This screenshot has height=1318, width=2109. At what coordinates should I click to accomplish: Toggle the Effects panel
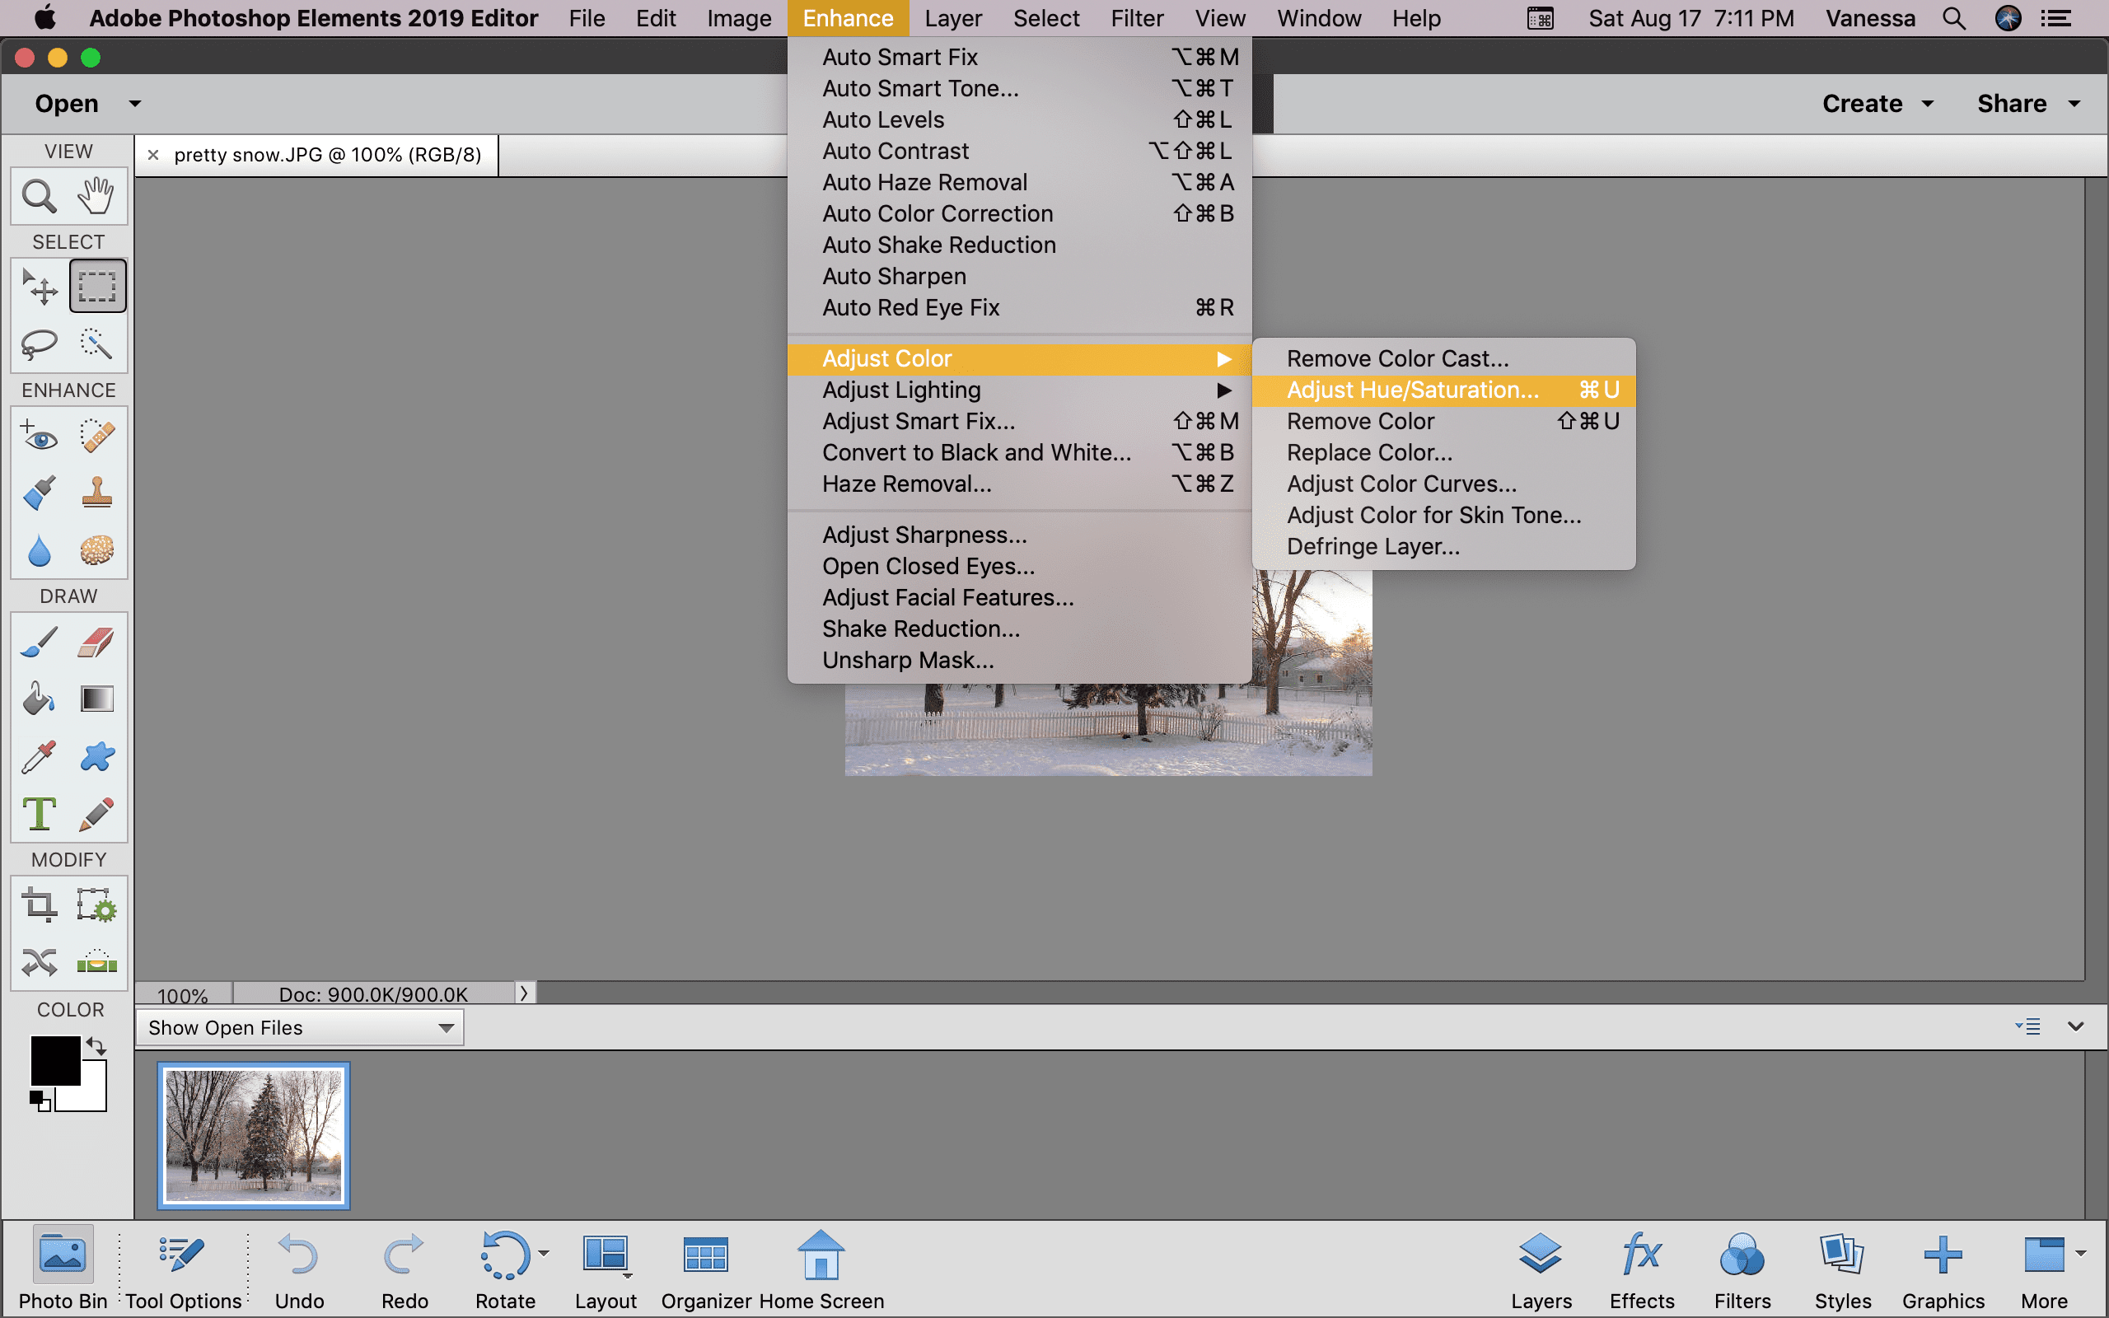coord(1642,1269)
